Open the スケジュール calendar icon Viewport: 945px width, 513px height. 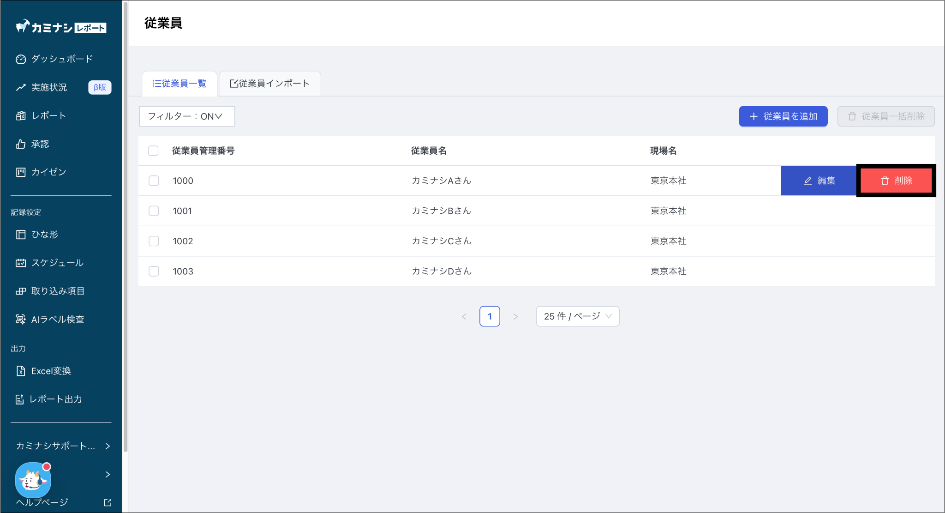point(21,263)
